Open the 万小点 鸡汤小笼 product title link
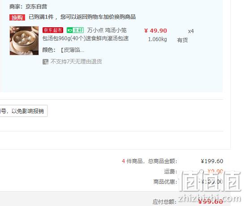Screen dimensions: 245x206 (x=107, y=30)
